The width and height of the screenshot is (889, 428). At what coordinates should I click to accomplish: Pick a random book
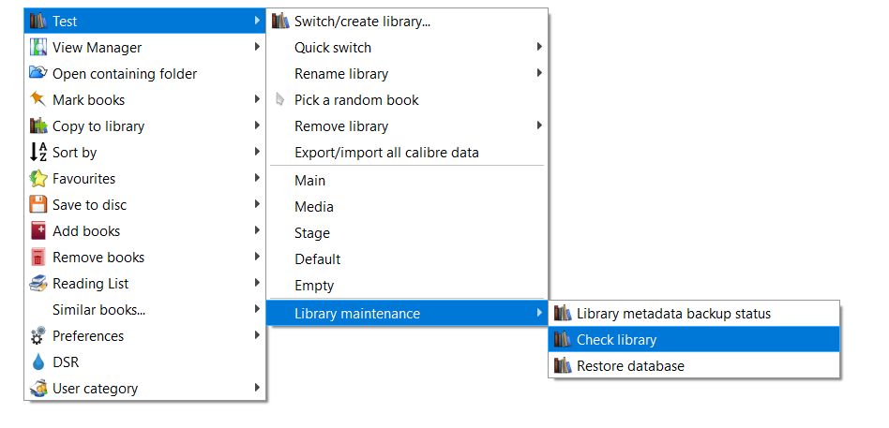click(356, 100)
